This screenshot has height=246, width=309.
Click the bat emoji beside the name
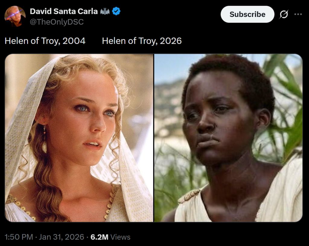(105, 11)
